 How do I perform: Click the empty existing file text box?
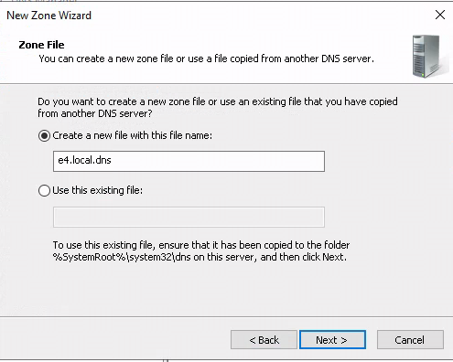189,217
